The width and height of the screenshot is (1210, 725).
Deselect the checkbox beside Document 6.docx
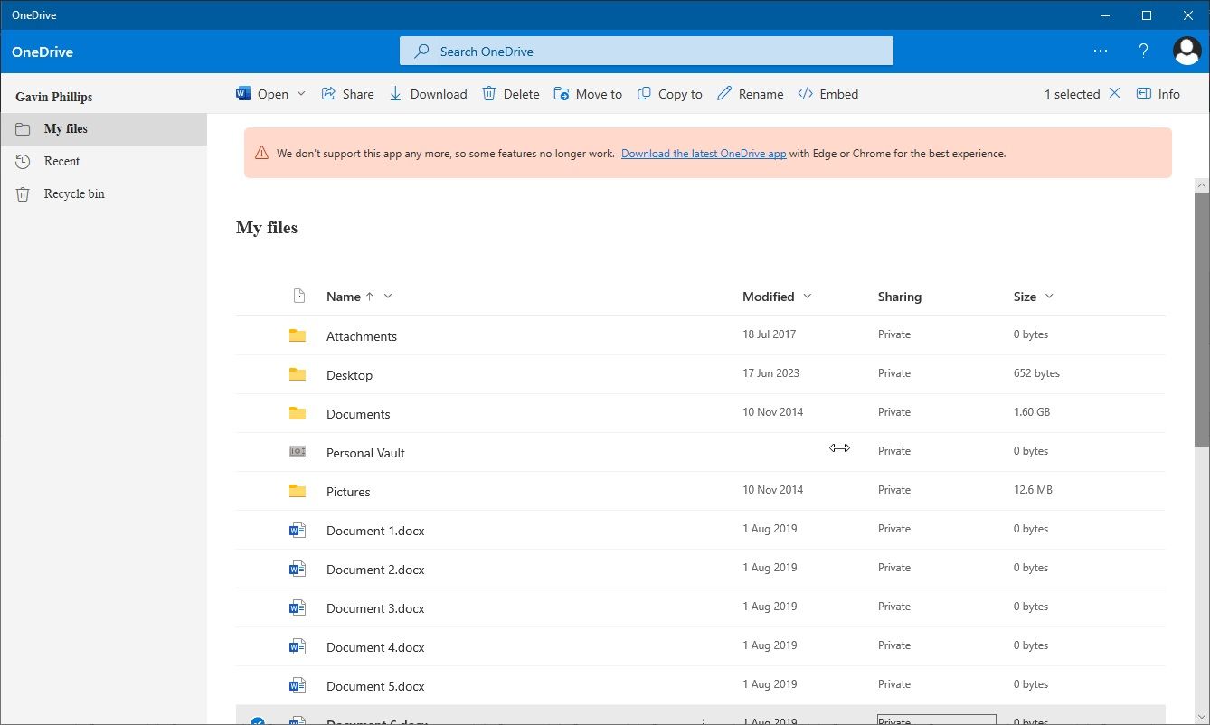click(x=259, y=721)
